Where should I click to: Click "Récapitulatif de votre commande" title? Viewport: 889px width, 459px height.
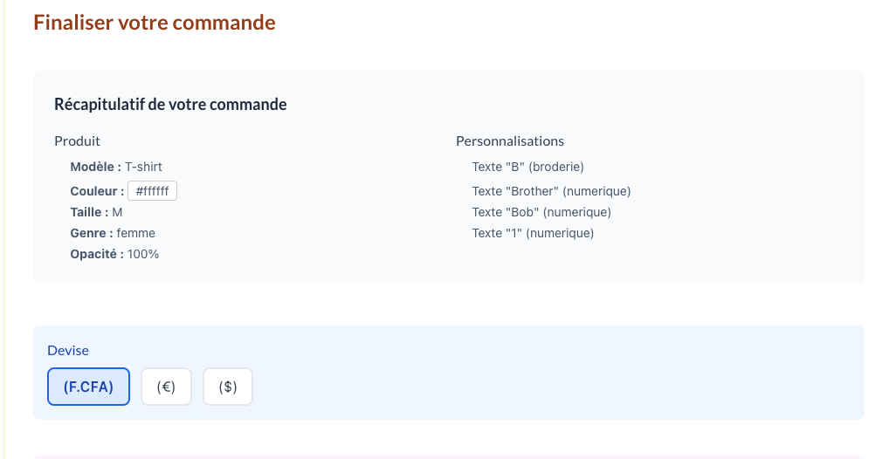(x=170, y=105)
